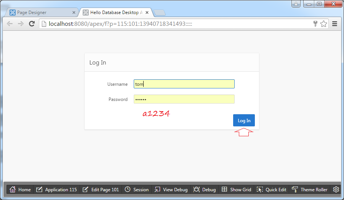Minimize the browser window
The width and height of the screenshot is (344, 200).
pos(309,4)
